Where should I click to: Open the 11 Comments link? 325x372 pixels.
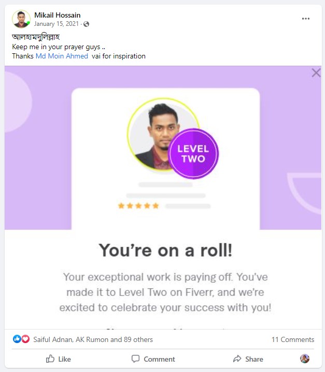click(x=292, y=340)
